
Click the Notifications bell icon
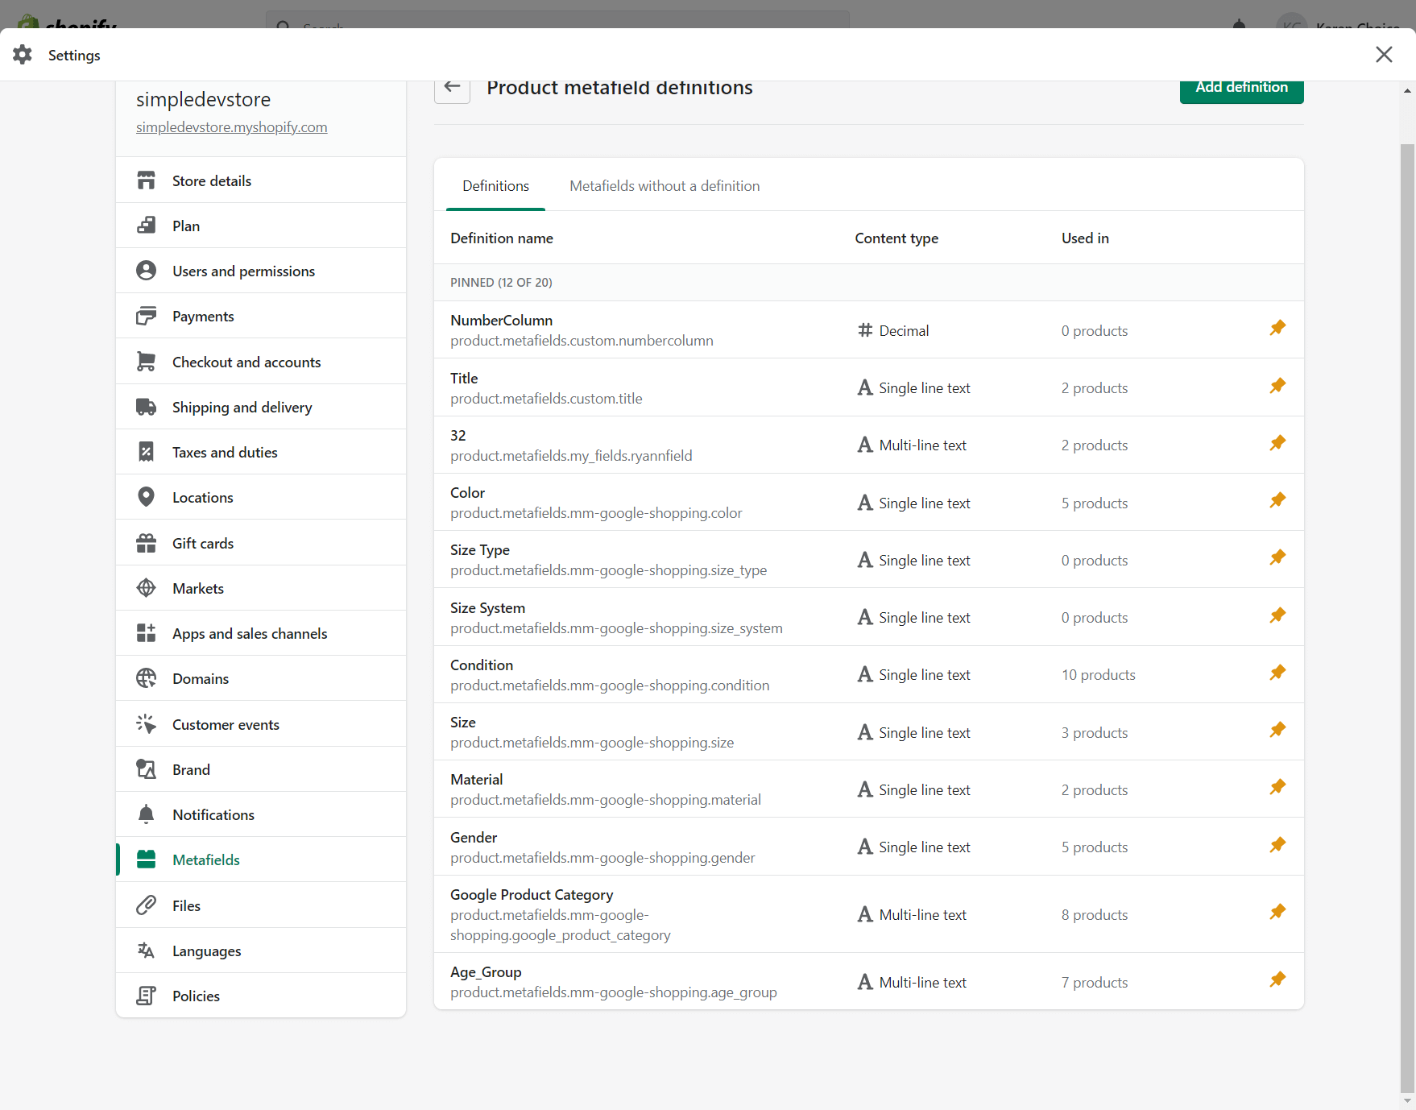pyautogui.click(x=146, y=814)
